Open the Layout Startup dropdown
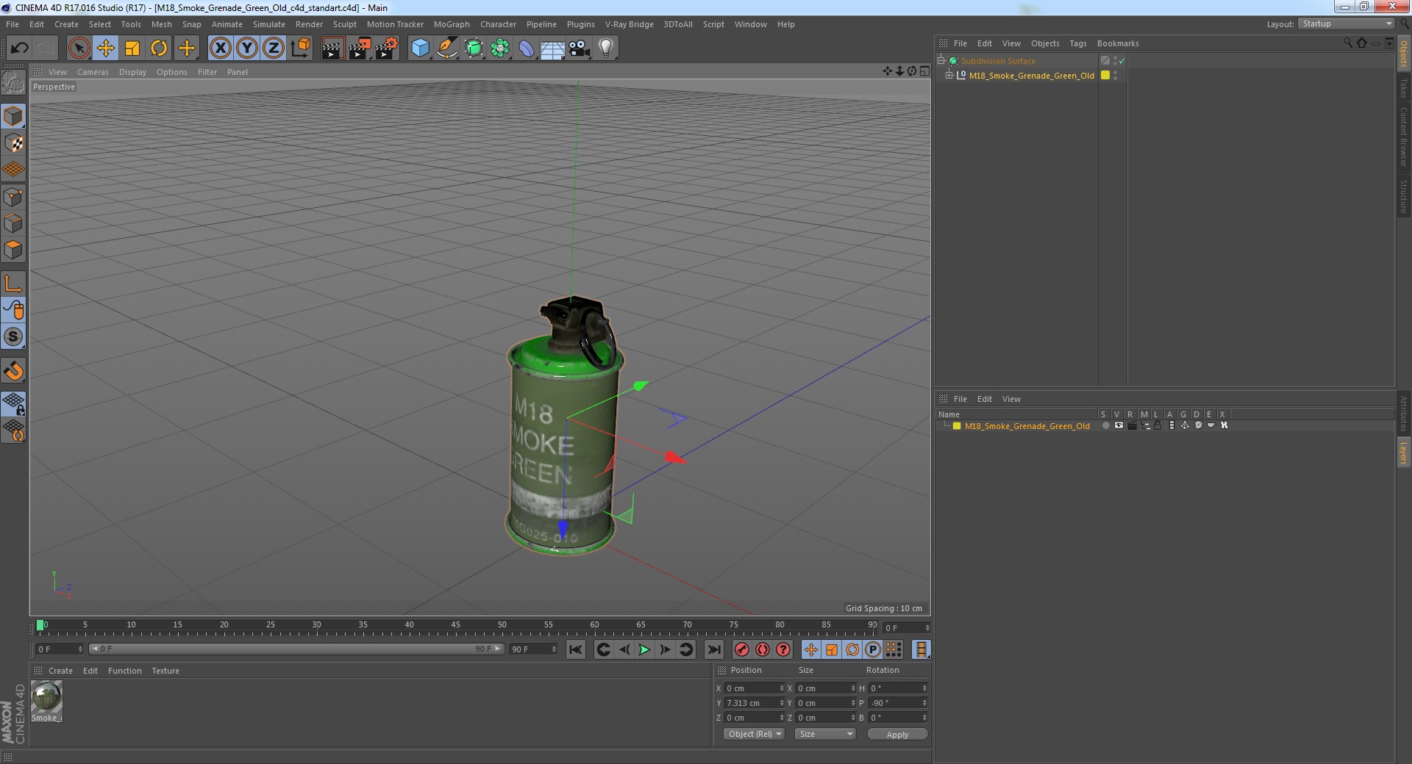The height and width of the screenshot is (764, 1412). point(1347,24)
